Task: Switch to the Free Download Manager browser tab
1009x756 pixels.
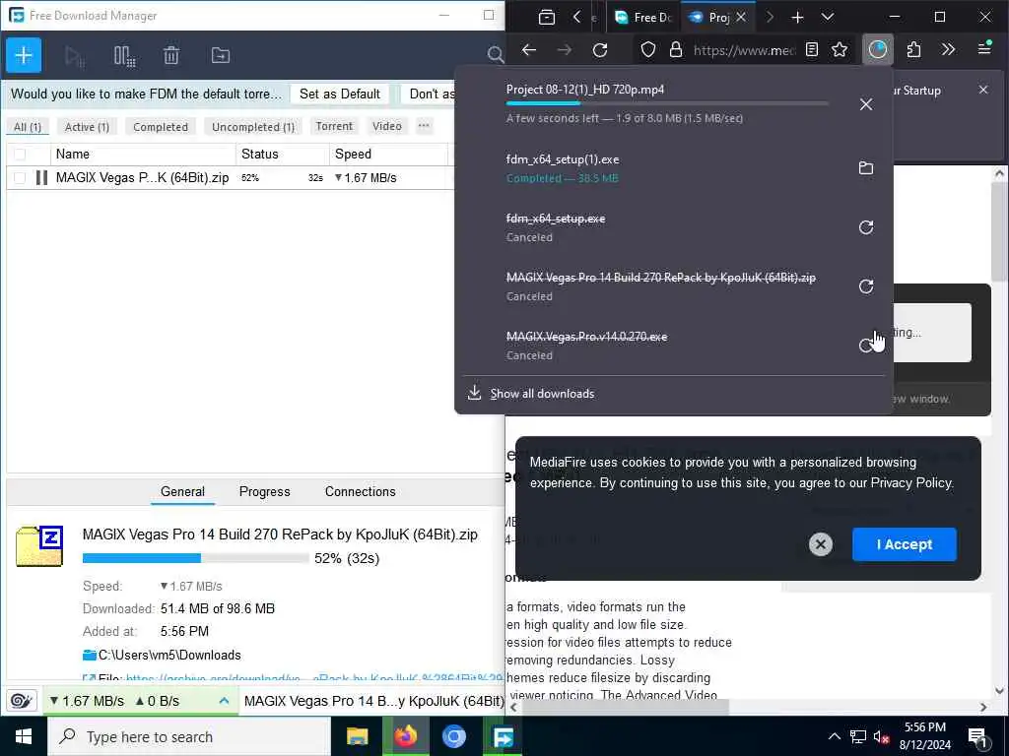Action: coord(642,18)
